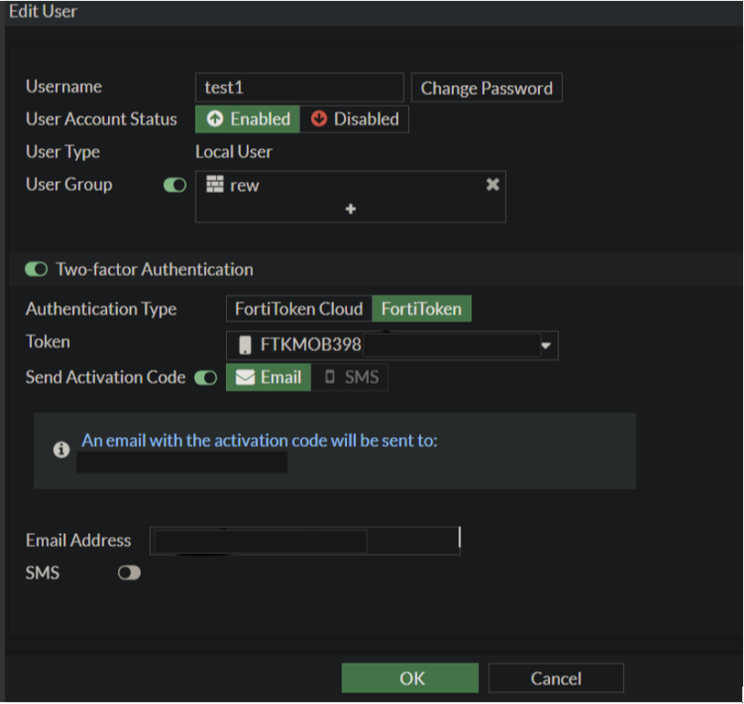This screenshot has height=704, width=744.
Task: Remove the rew group with X icon
Action: [492, 185]
